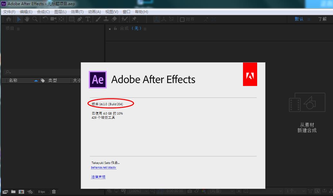
Task: Click the 合成（无）panel tab label
Action: pyautogui.click(x=130, y=29)
